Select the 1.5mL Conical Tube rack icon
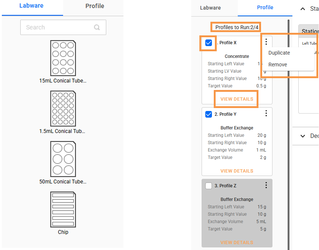 click(63, 108)
